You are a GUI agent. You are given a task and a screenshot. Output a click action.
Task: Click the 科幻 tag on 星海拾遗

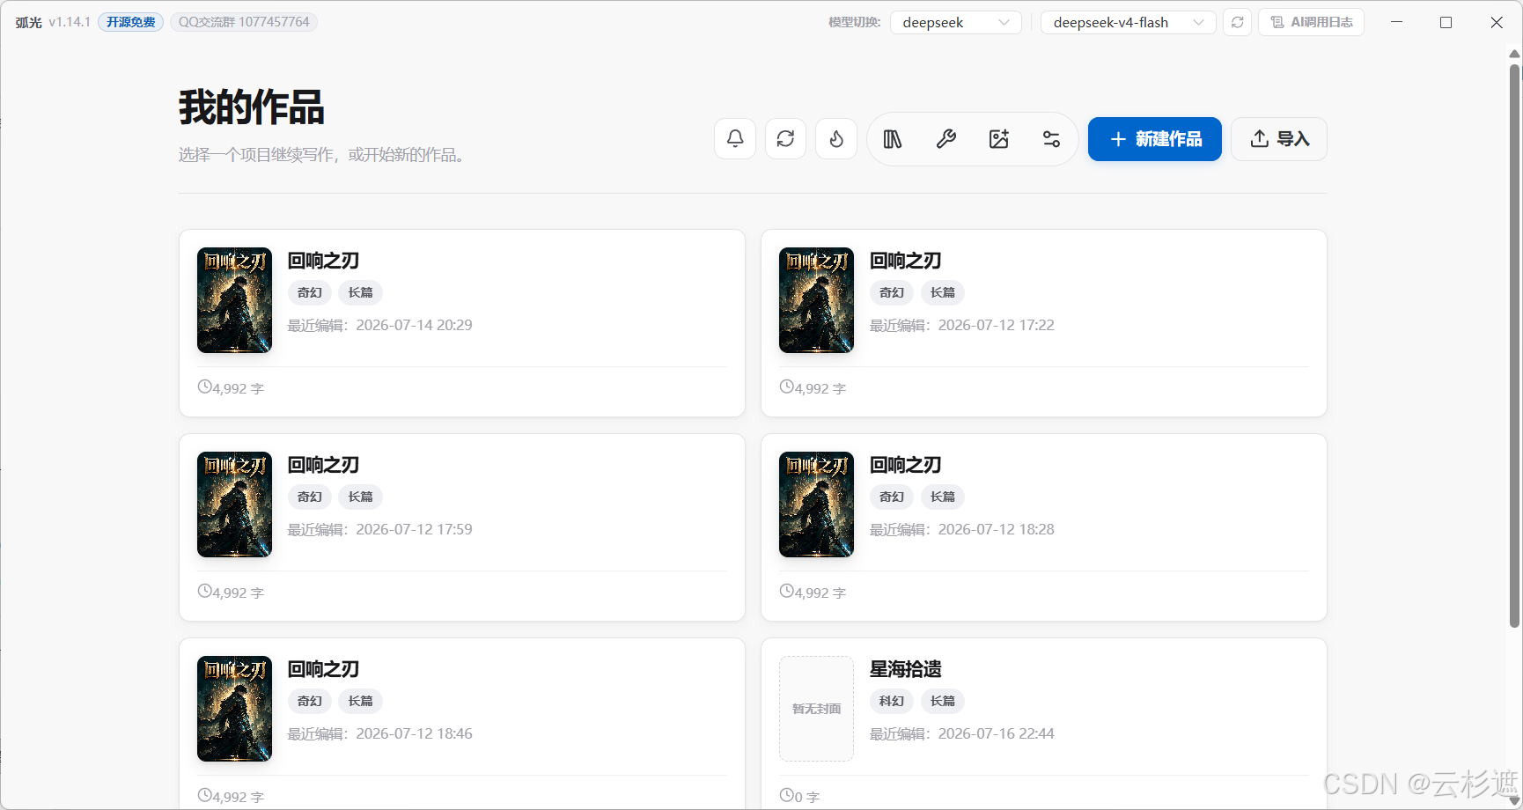(x=892, y=701)
